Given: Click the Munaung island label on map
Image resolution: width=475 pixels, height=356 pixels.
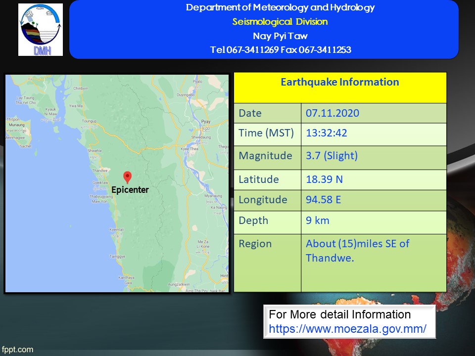Looking at the screenshot, I should point(16,126).
